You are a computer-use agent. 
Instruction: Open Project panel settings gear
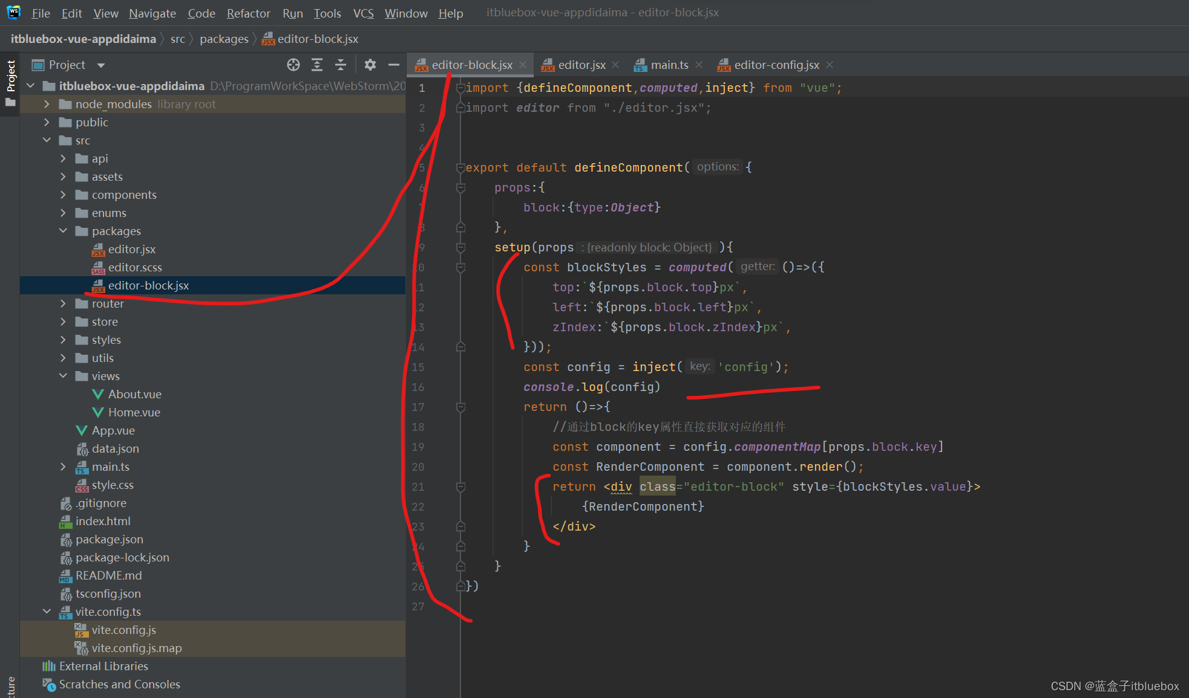point(370,65)
